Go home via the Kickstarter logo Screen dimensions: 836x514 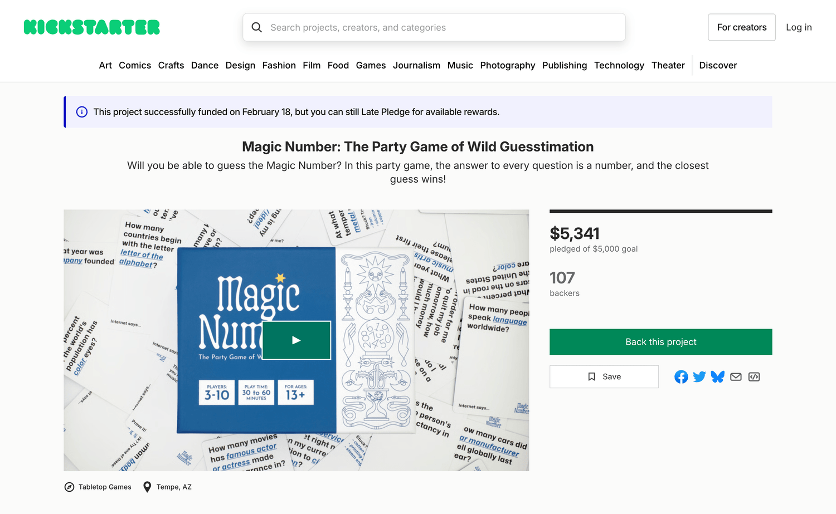[91, 27]
